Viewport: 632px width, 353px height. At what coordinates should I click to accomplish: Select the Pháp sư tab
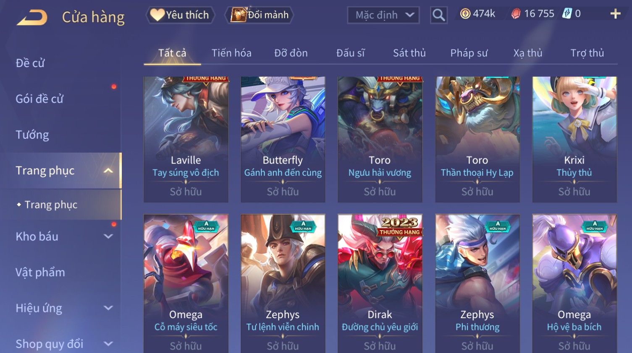coord(469,53)
